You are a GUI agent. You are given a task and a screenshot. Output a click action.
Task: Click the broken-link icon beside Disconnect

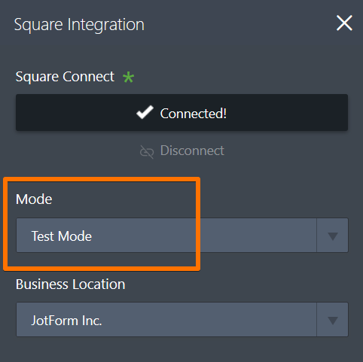pos(147,152)
